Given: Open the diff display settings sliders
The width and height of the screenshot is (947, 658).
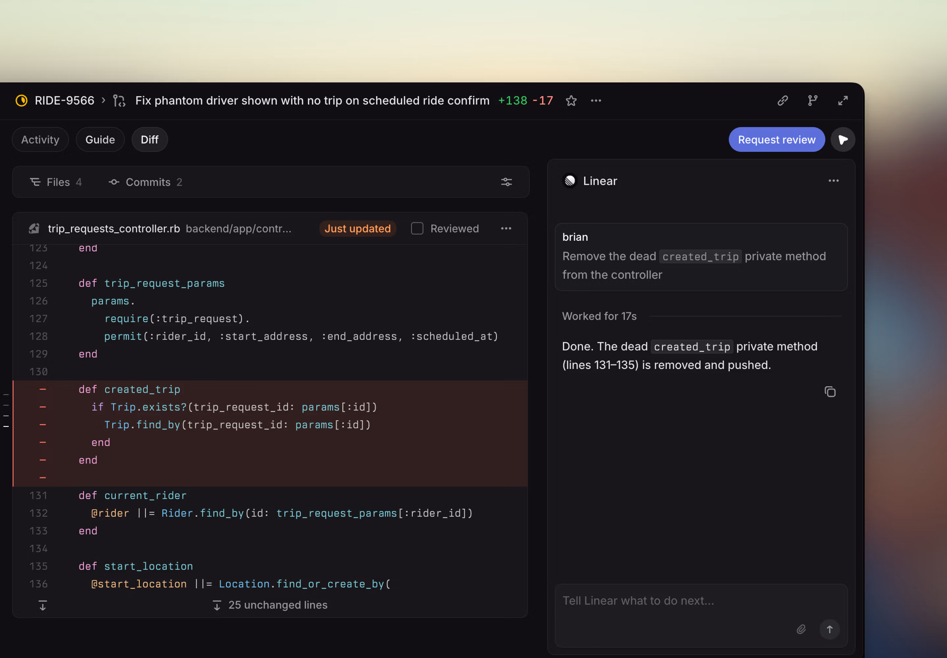Looking at the screenshot, I should (x=506, y=182).
